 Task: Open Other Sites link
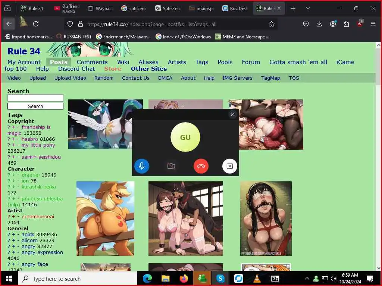(x=149, y=69)
